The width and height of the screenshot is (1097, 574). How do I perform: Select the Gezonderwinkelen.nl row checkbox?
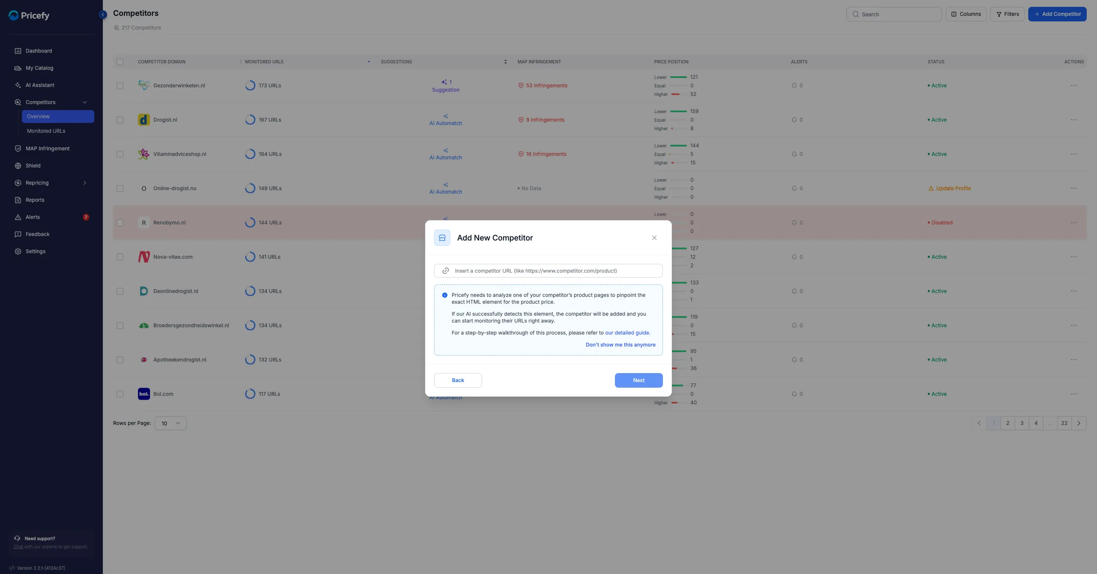(x=120, y=86)
